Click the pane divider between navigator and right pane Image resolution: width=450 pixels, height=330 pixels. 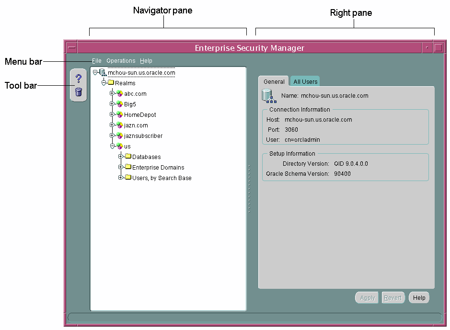tap(249, 189)
